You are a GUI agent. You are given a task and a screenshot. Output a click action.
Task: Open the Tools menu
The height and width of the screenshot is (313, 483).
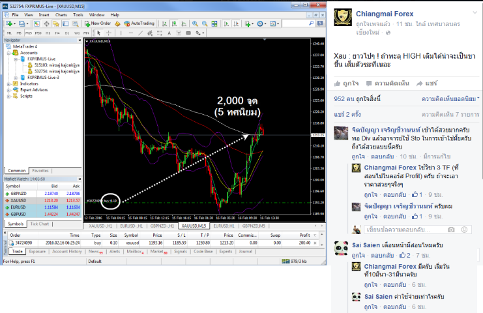pyautogui.click(x=78, y=15)
